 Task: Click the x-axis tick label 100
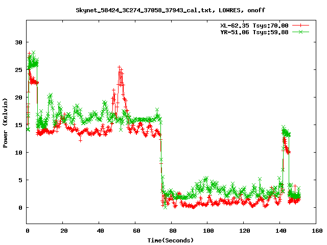click(x=208, y=231)
